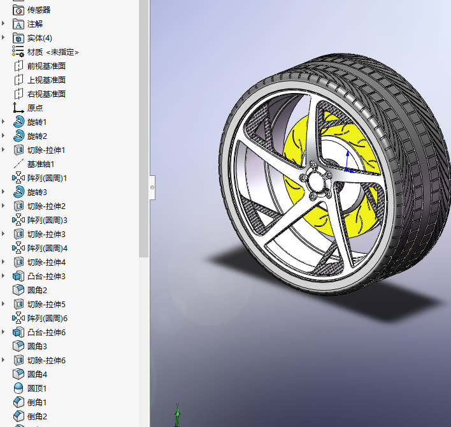Click the 原点 origin icon

[18, 108]
